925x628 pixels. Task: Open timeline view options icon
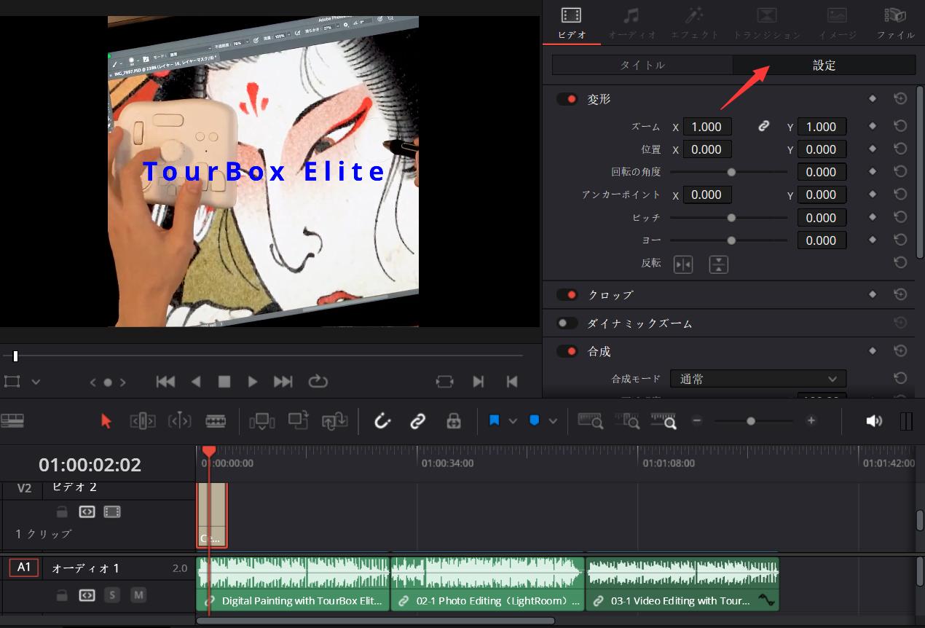[x=12, y=420]
